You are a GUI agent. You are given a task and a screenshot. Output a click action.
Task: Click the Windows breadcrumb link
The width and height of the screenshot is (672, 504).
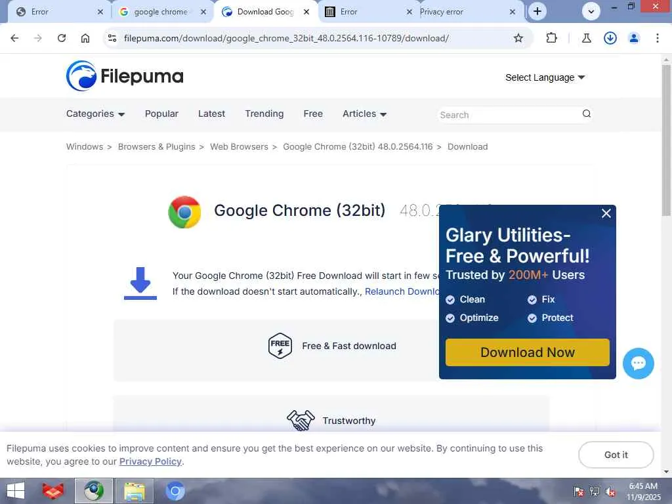85,146
